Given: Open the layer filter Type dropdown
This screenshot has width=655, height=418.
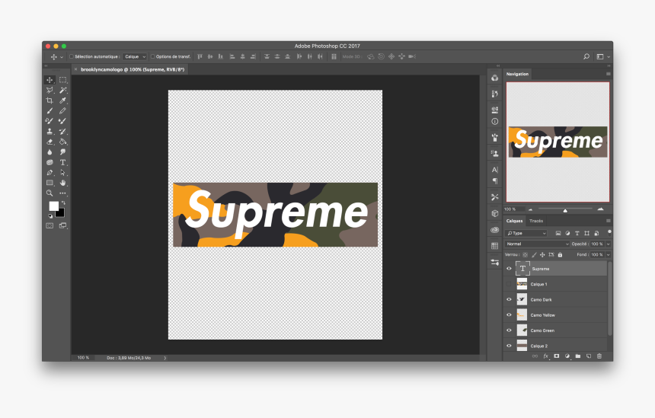Looking at the screenshot, I should [x=526, y=233].
